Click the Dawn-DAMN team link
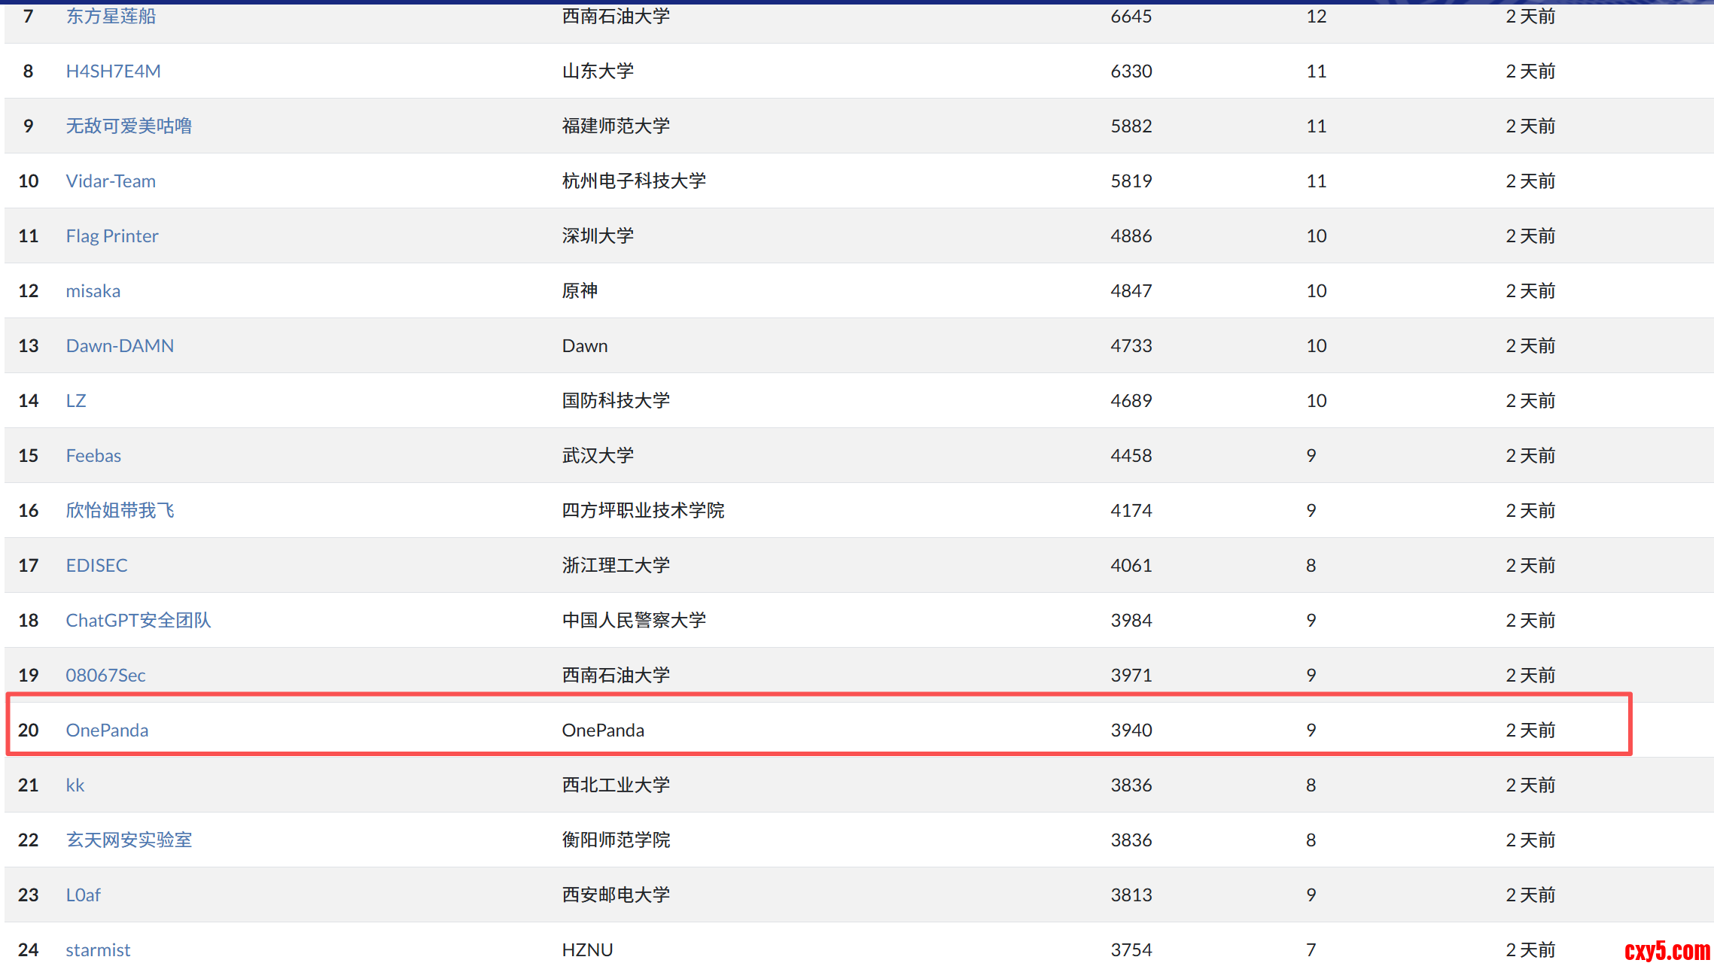The image size is (1714, 966). coord(120,346)
